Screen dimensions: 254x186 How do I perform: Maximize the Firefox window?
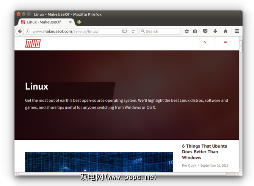(29, 14)
